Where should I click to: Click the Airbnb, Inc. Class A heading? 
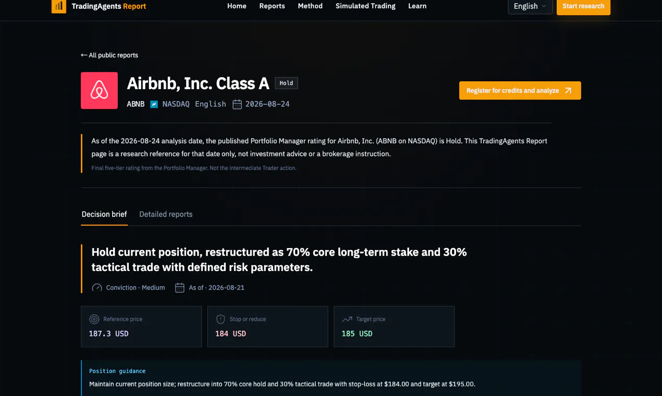(x=198, y=83)
